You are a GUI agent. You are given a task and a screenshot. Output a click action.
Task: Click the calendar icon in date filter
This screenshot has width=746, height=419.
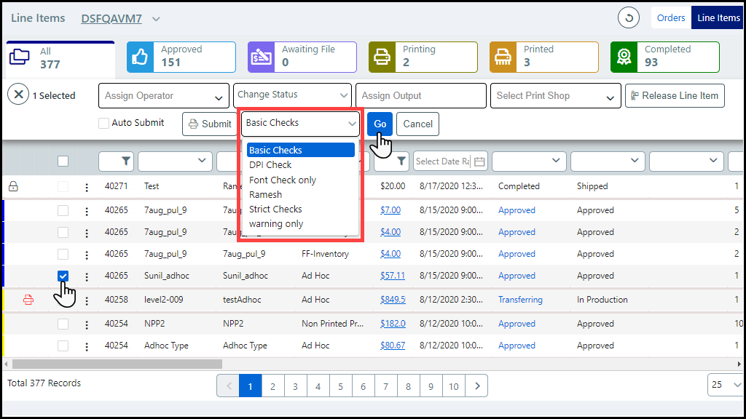point(479,161)
